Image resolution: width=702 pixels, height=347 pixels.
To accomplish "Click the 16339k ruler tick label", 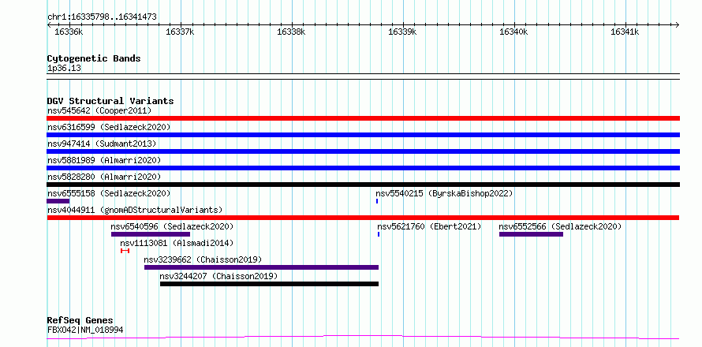I will [x=402, y=32].
